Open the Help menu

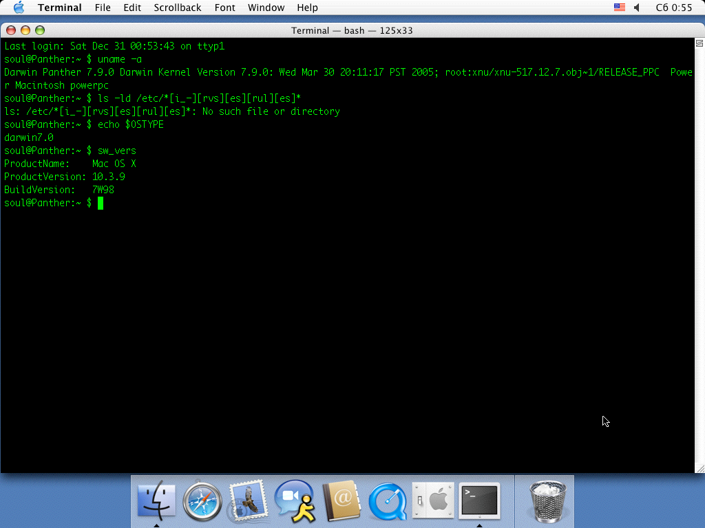pyautogui.click(x=307, y=8)
